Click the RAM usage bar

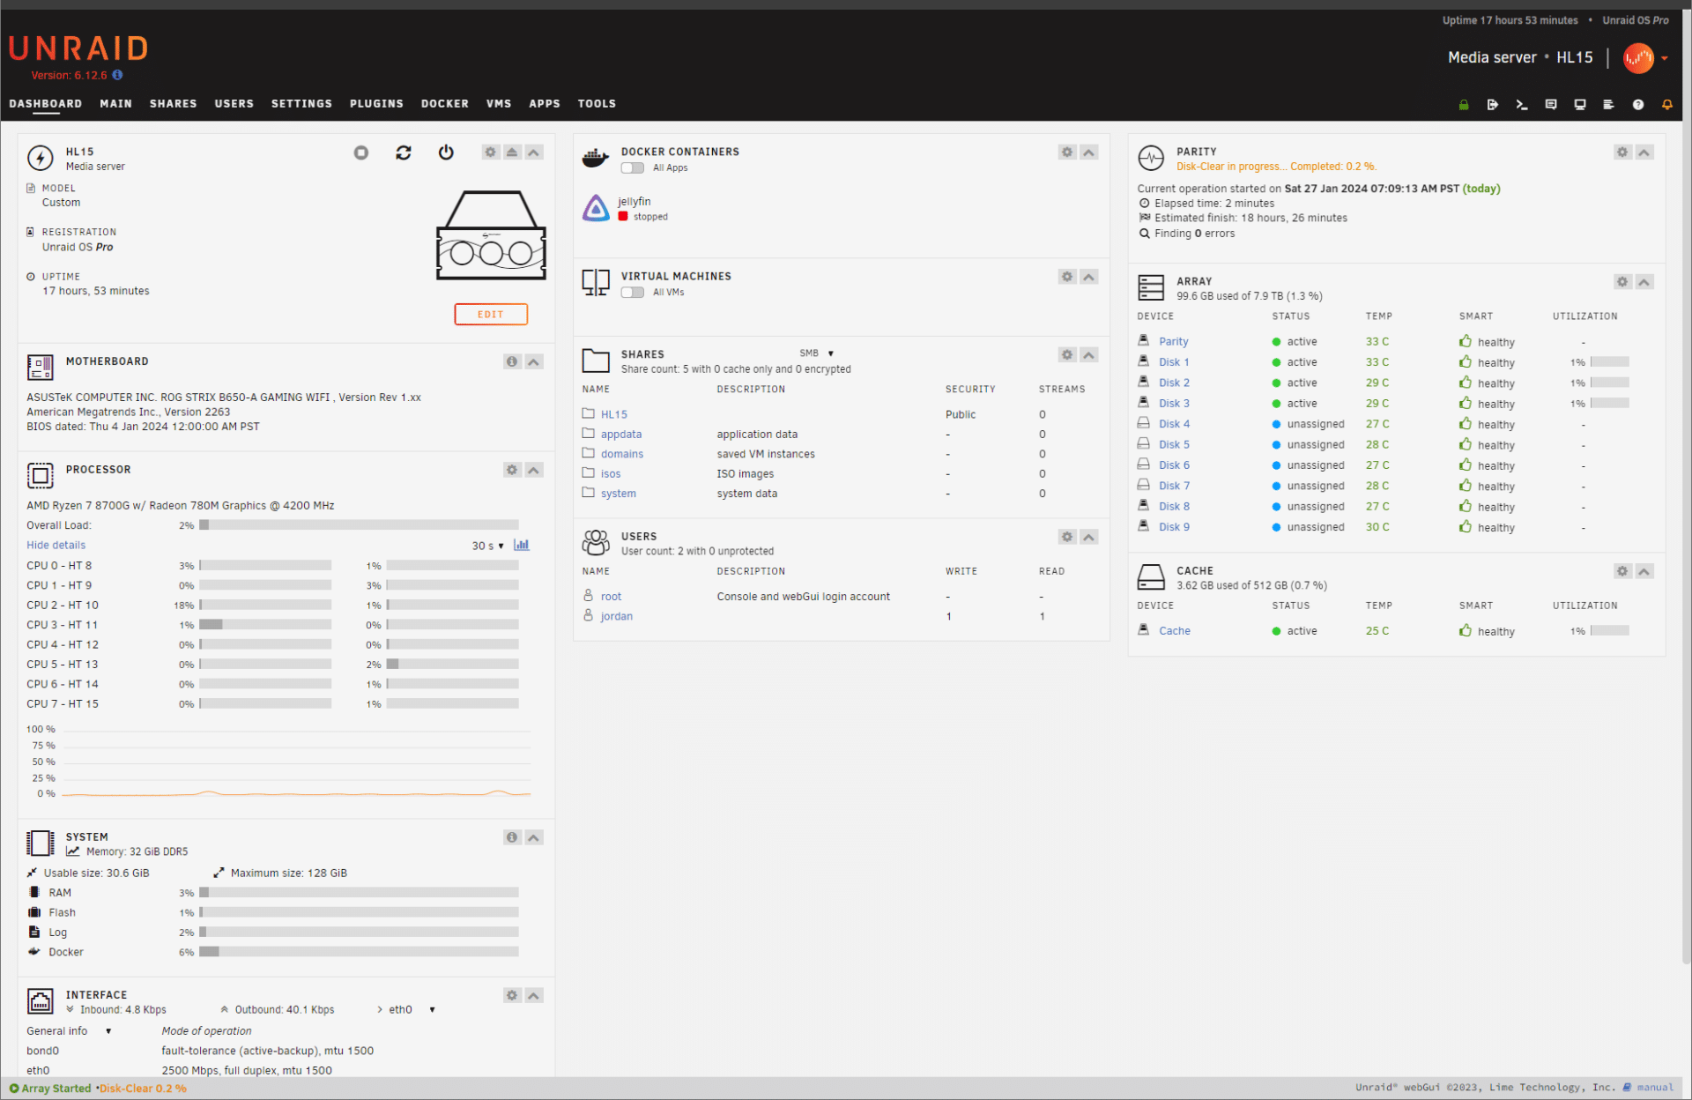[360, 893]
